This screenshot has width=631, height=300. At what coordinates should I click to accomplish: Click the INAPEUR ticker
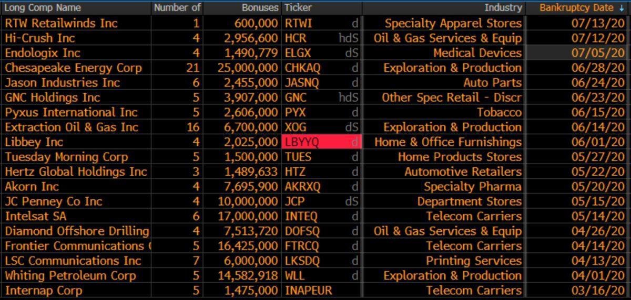tap(309, 290)
